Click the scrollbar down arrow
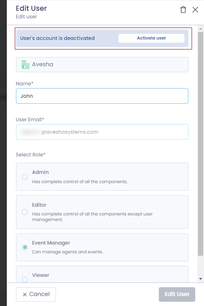Image resolution: width=204 pixels, height=306 pixels. click(200, 279)
